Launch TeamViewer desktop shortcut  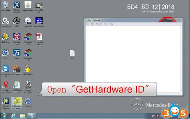(6, 71)
